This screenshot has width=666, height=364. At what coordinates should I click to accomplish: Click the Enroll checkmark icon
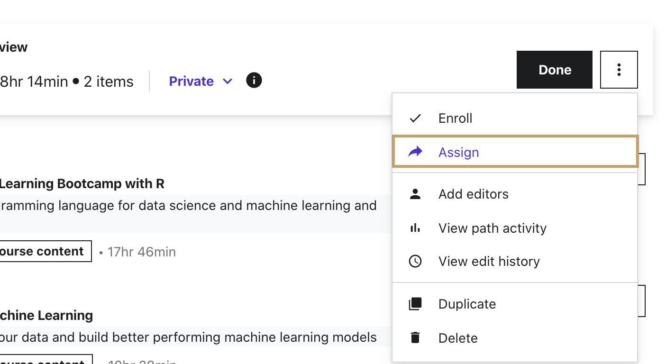(415, 118)
